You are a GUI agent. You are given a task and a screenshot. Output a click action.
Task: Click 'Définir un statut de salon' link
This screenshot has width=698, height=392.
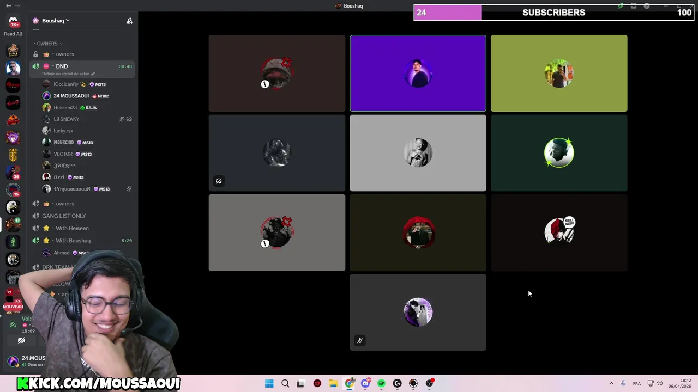[x=68, y=73]
